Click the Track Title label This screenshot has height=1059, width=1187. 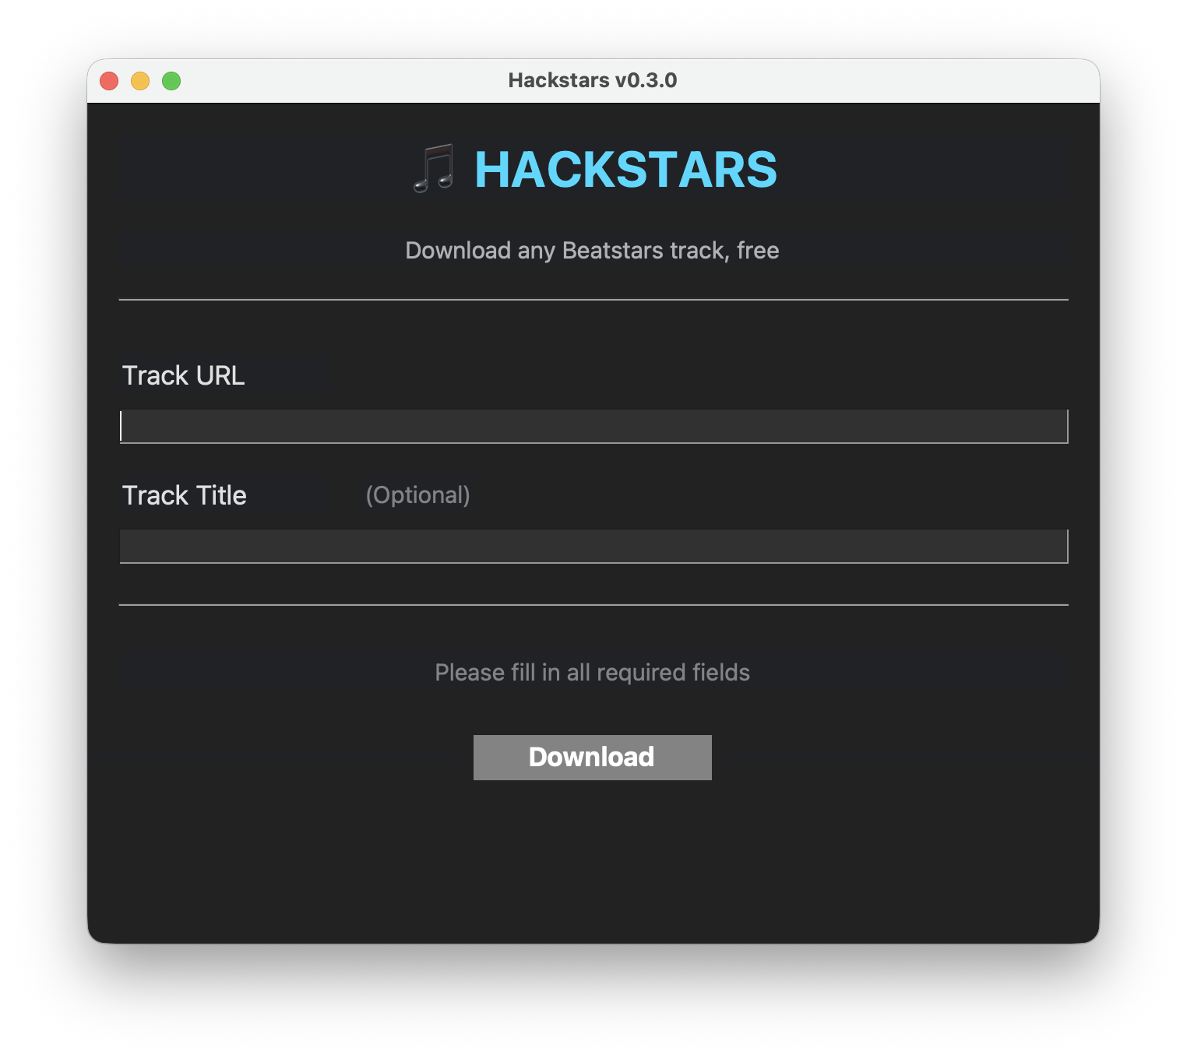point(185,495)
